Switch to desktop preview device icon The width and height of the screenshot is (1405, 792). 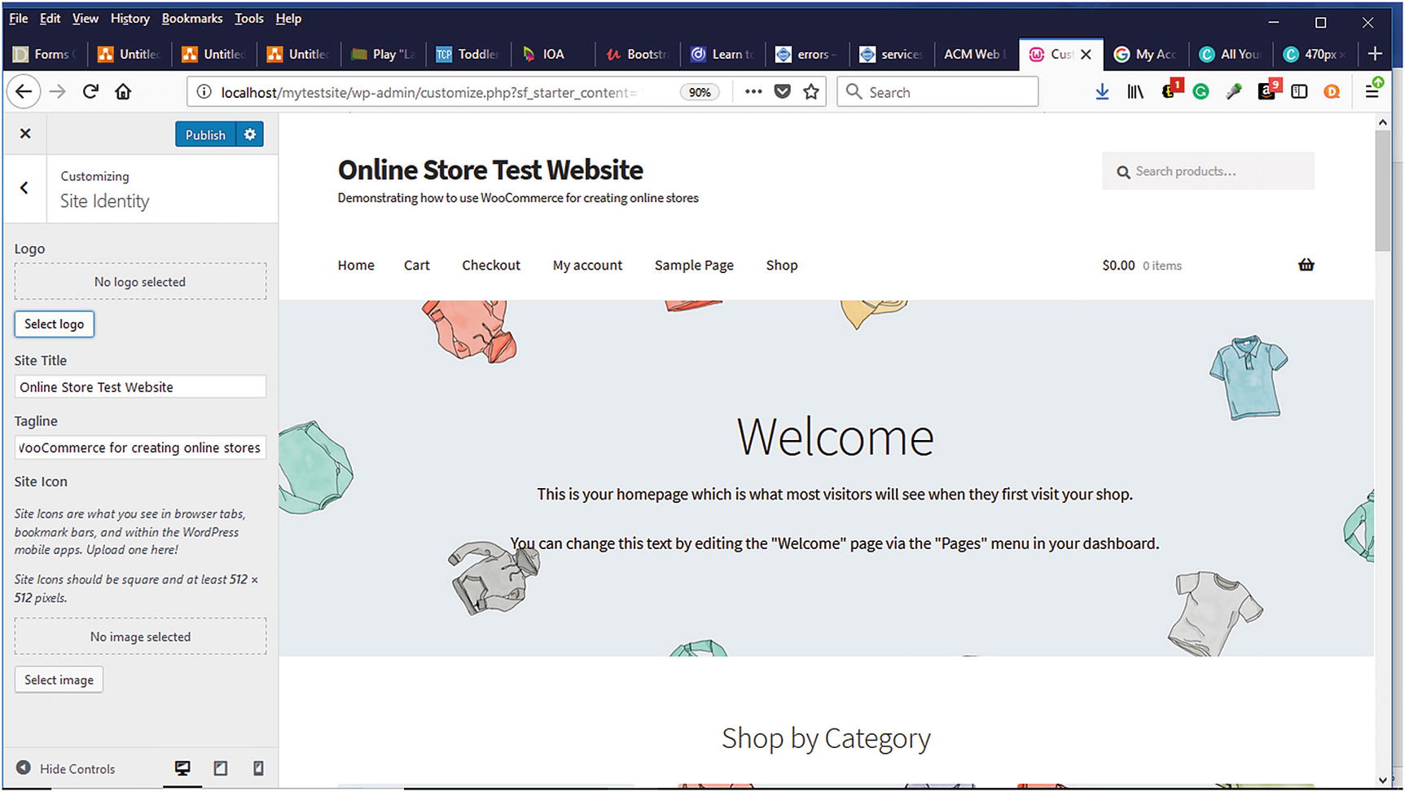click(182, 768)
